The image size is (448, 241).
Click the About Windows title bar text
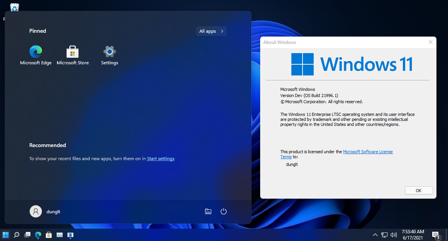click(x=279, y=42)
